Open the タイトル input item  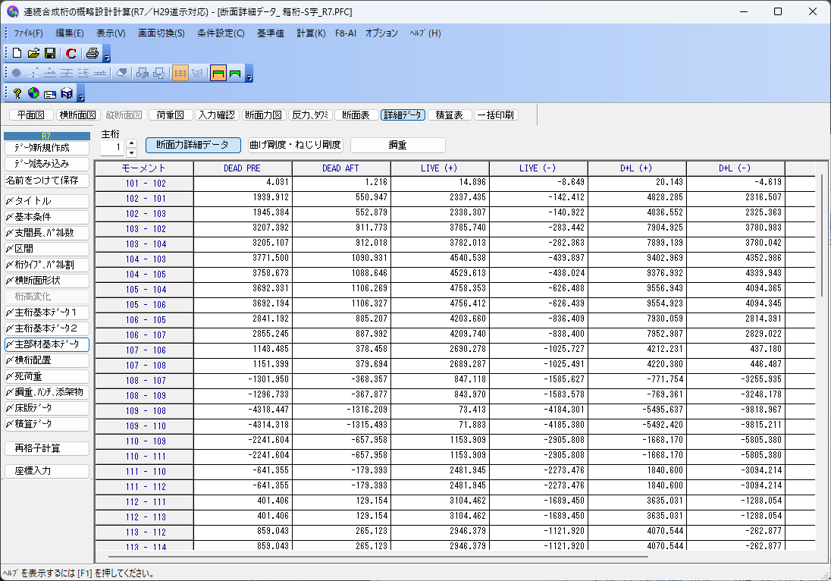47,201
